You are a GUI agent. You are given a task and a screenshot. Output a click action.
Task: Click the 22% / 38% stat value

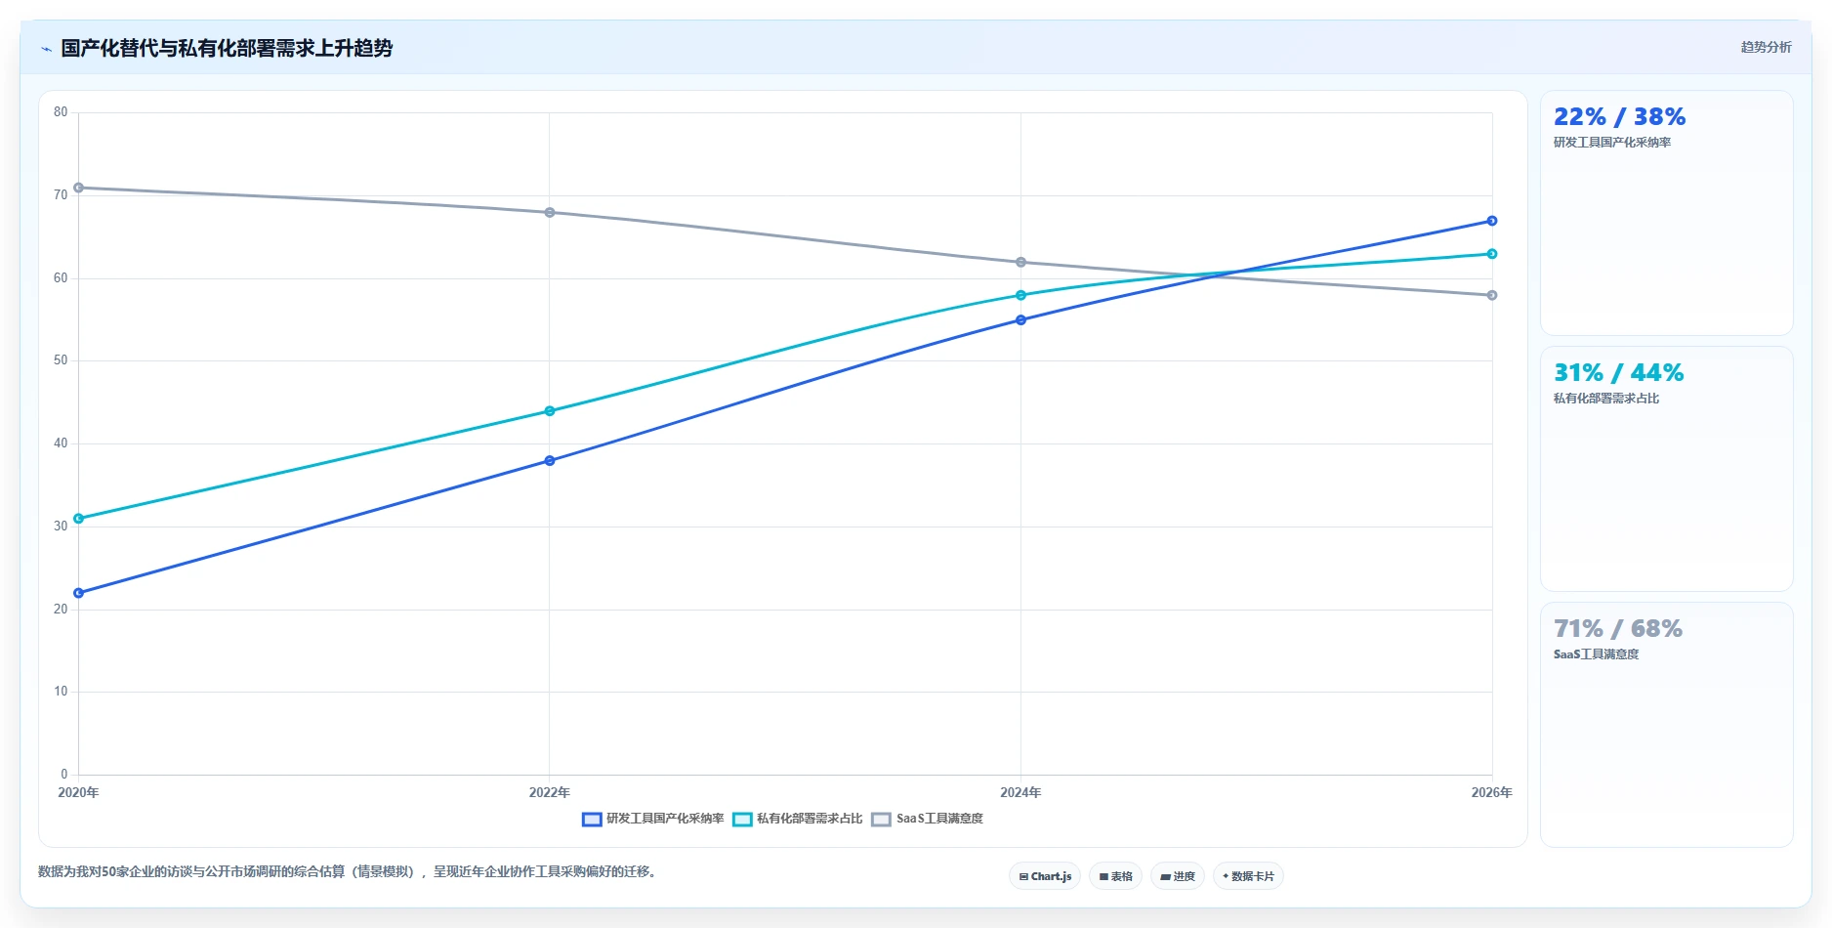pyautogui.click(x=1619, y=116)
